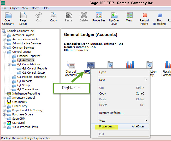Viewport: 171px width, 141px height.
Task: Click the Ops Inquiry tree icon
Action: (9, 102)
